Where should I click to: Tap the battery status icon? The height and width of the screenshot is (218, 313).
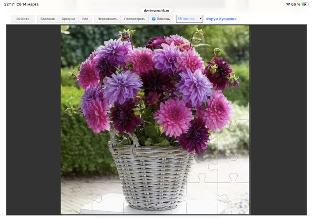tap(305, 4)
